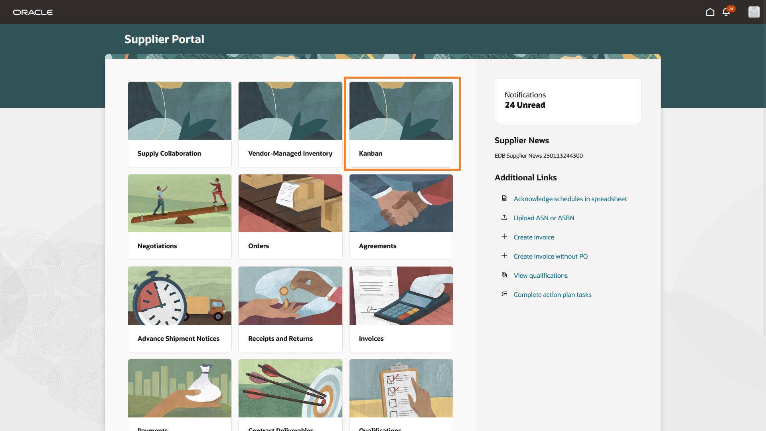Image resolution: width=766 pixels, height=431 pixels.
Task: Navigate home using the home icon
Action: 710,12
